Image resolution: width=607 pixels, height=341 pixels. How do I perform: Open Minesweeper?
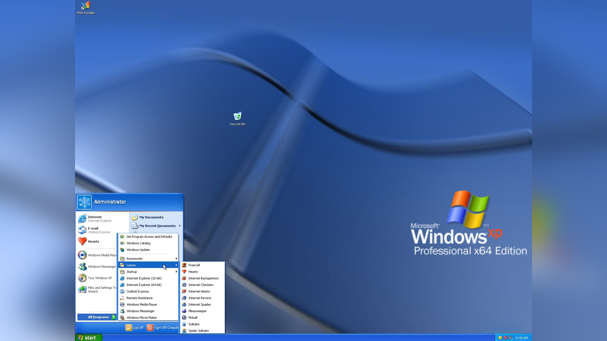[x=197, y=311]
